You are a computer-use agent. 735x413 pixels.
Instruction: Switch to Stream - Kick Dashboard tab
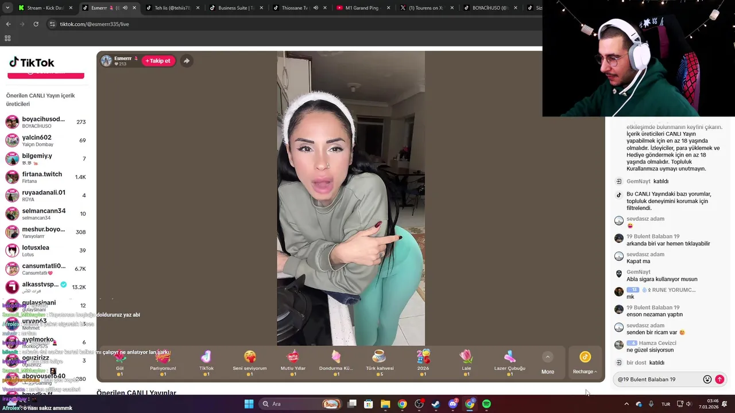pyautogui.click(x=45, y=8)
